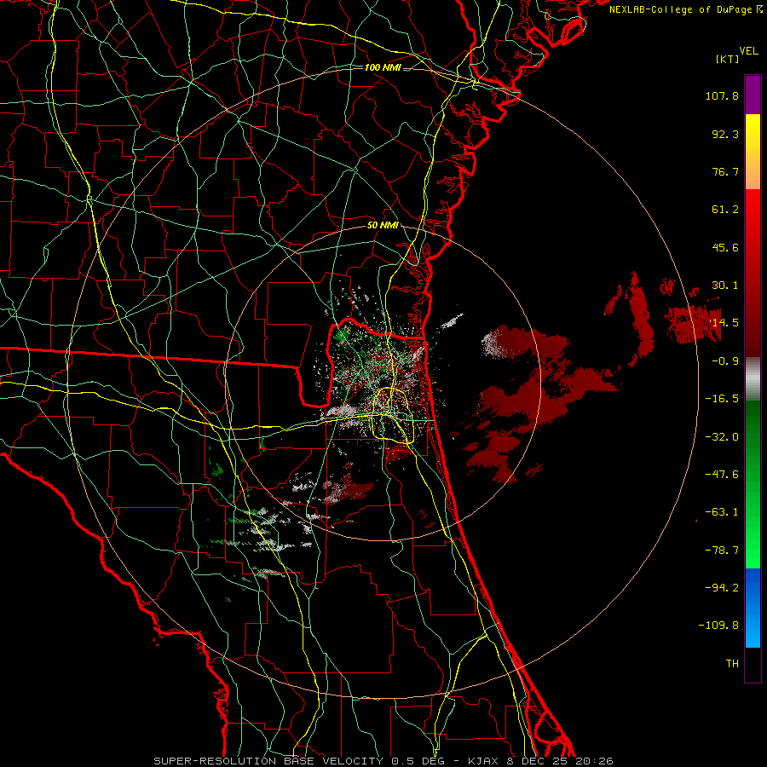The width and height of the screenshot is (767, 767).
Task: Pick the black TH segment of the scale
Action: [x=753, y=665]
